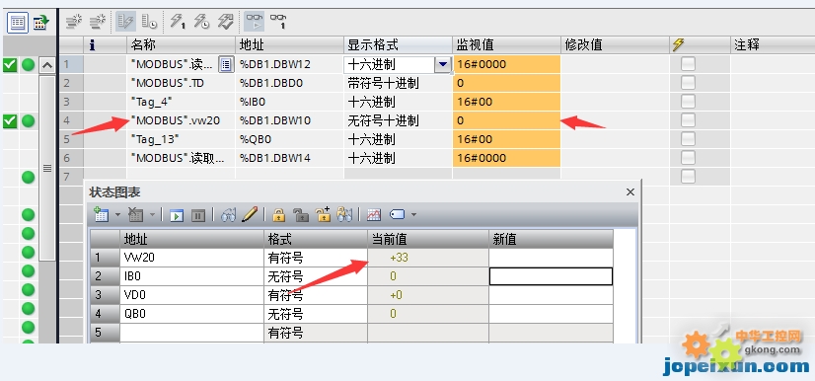Open dropdown arrow beside symbol tag icon
Screen dimensions: 815x381
[x=413, y=214]
